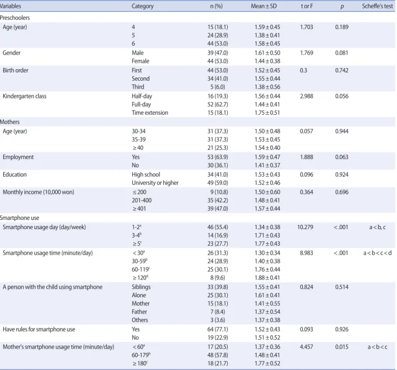
Task: Click the '60-119' usage time category
Action: coord(141,270)
